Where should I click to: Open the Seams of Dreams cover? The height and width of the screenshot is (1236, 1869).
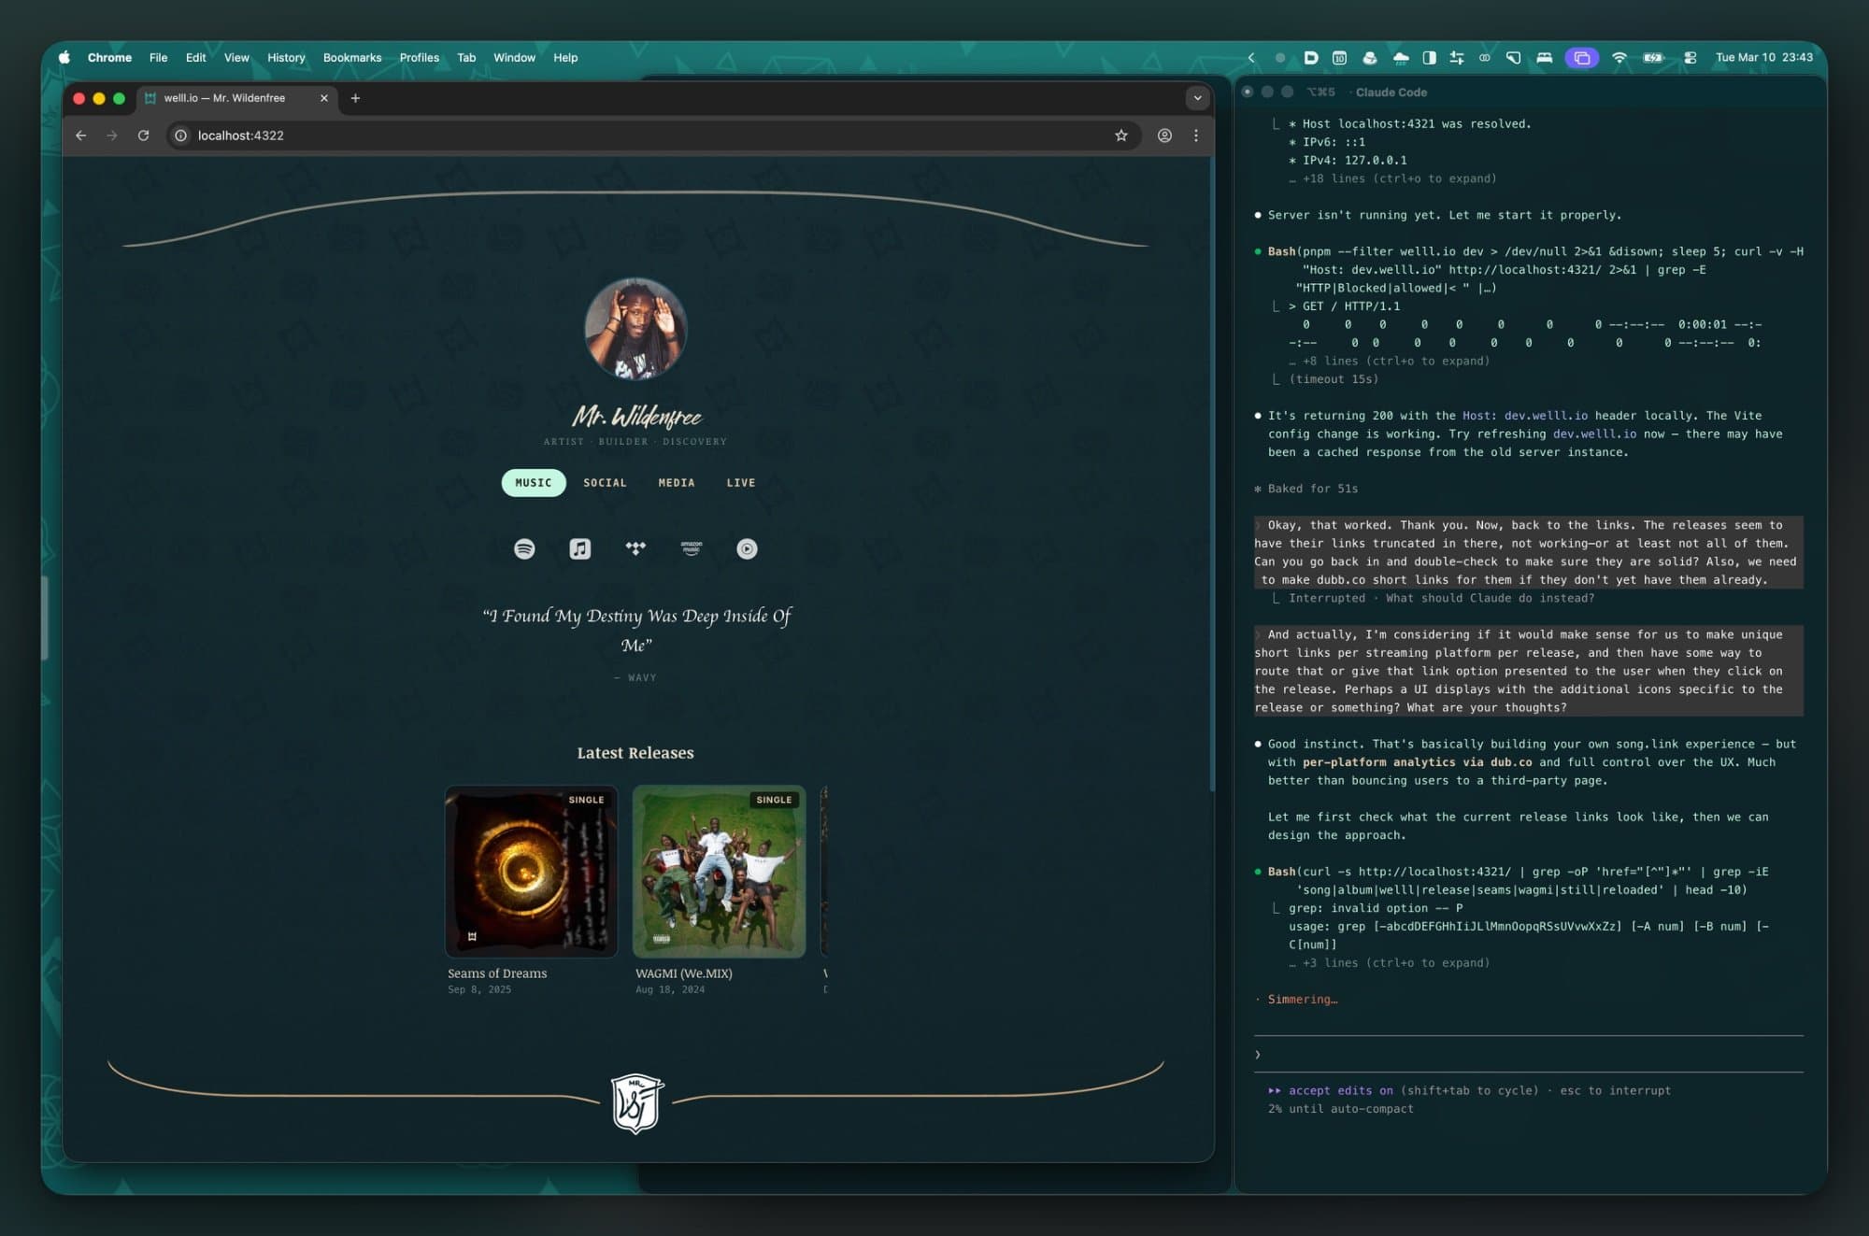click(x=531, y=871)
